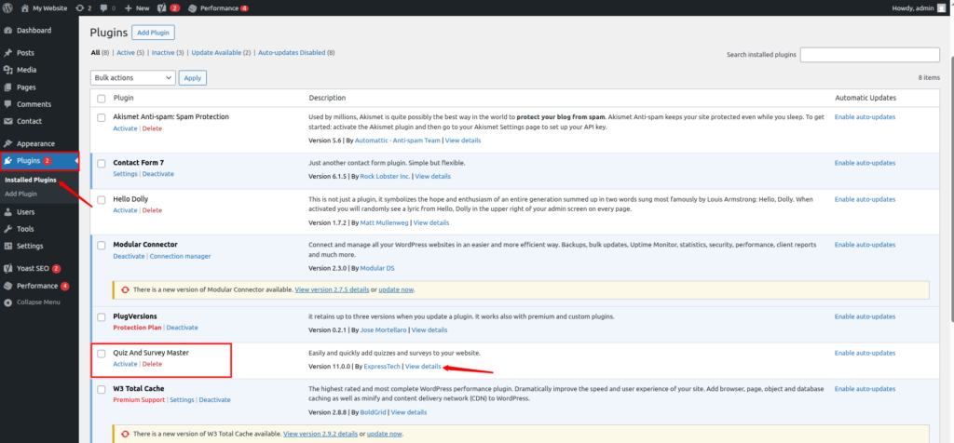This screenshot has height=443, width=954.
Task: Check the W3 Total Cache checkbox
Action: (102, 390)
